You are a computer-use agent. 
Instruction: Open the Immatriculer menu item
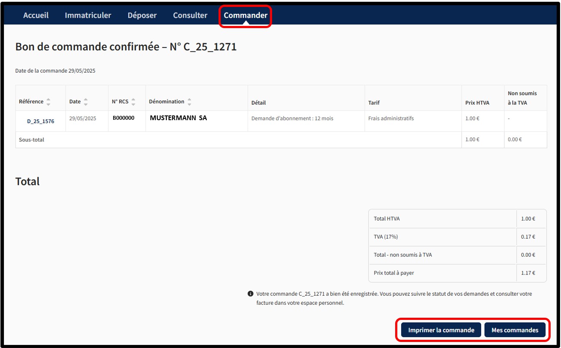click(x=88, y=15)
